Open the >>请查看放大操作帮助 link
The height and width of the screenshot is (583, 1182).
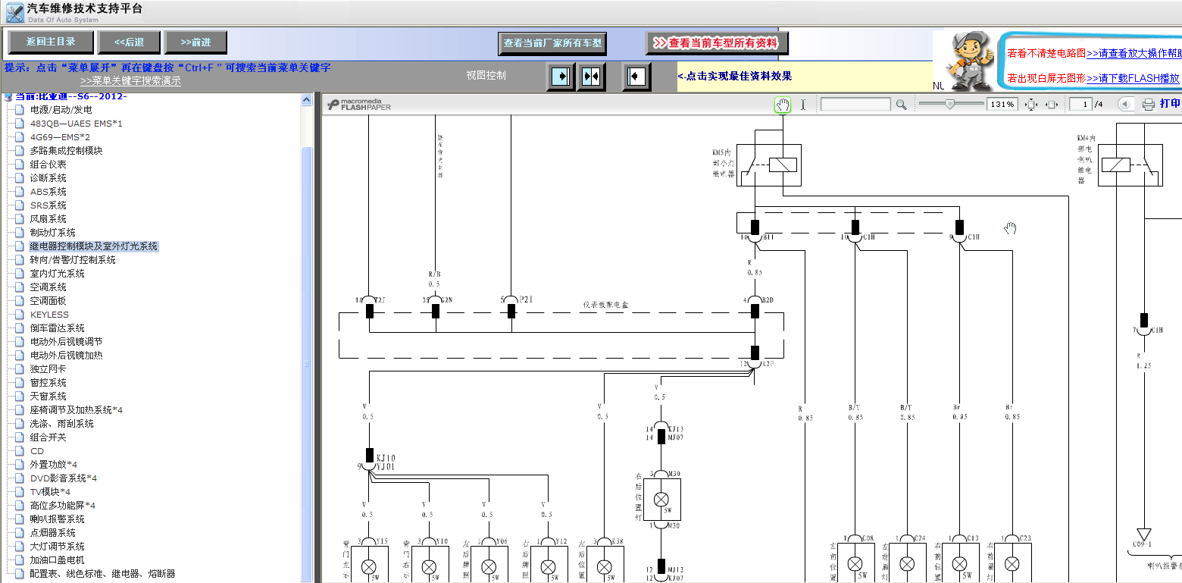coord(1134,54)
